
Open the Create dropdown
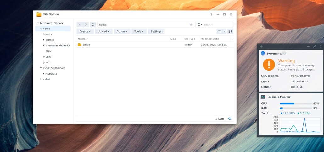(85, 31)
